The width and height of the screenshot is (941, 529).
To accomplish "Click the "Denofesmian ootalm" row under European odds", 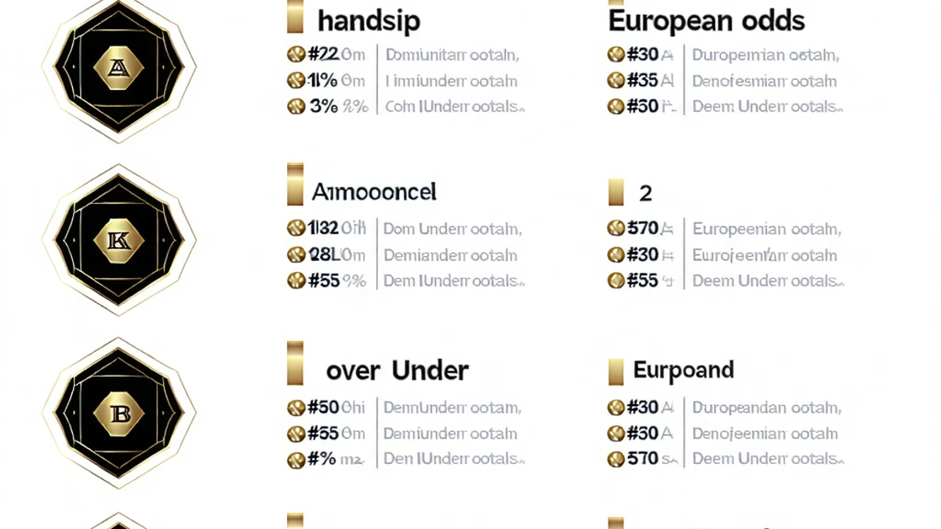I will coord(765,81).
